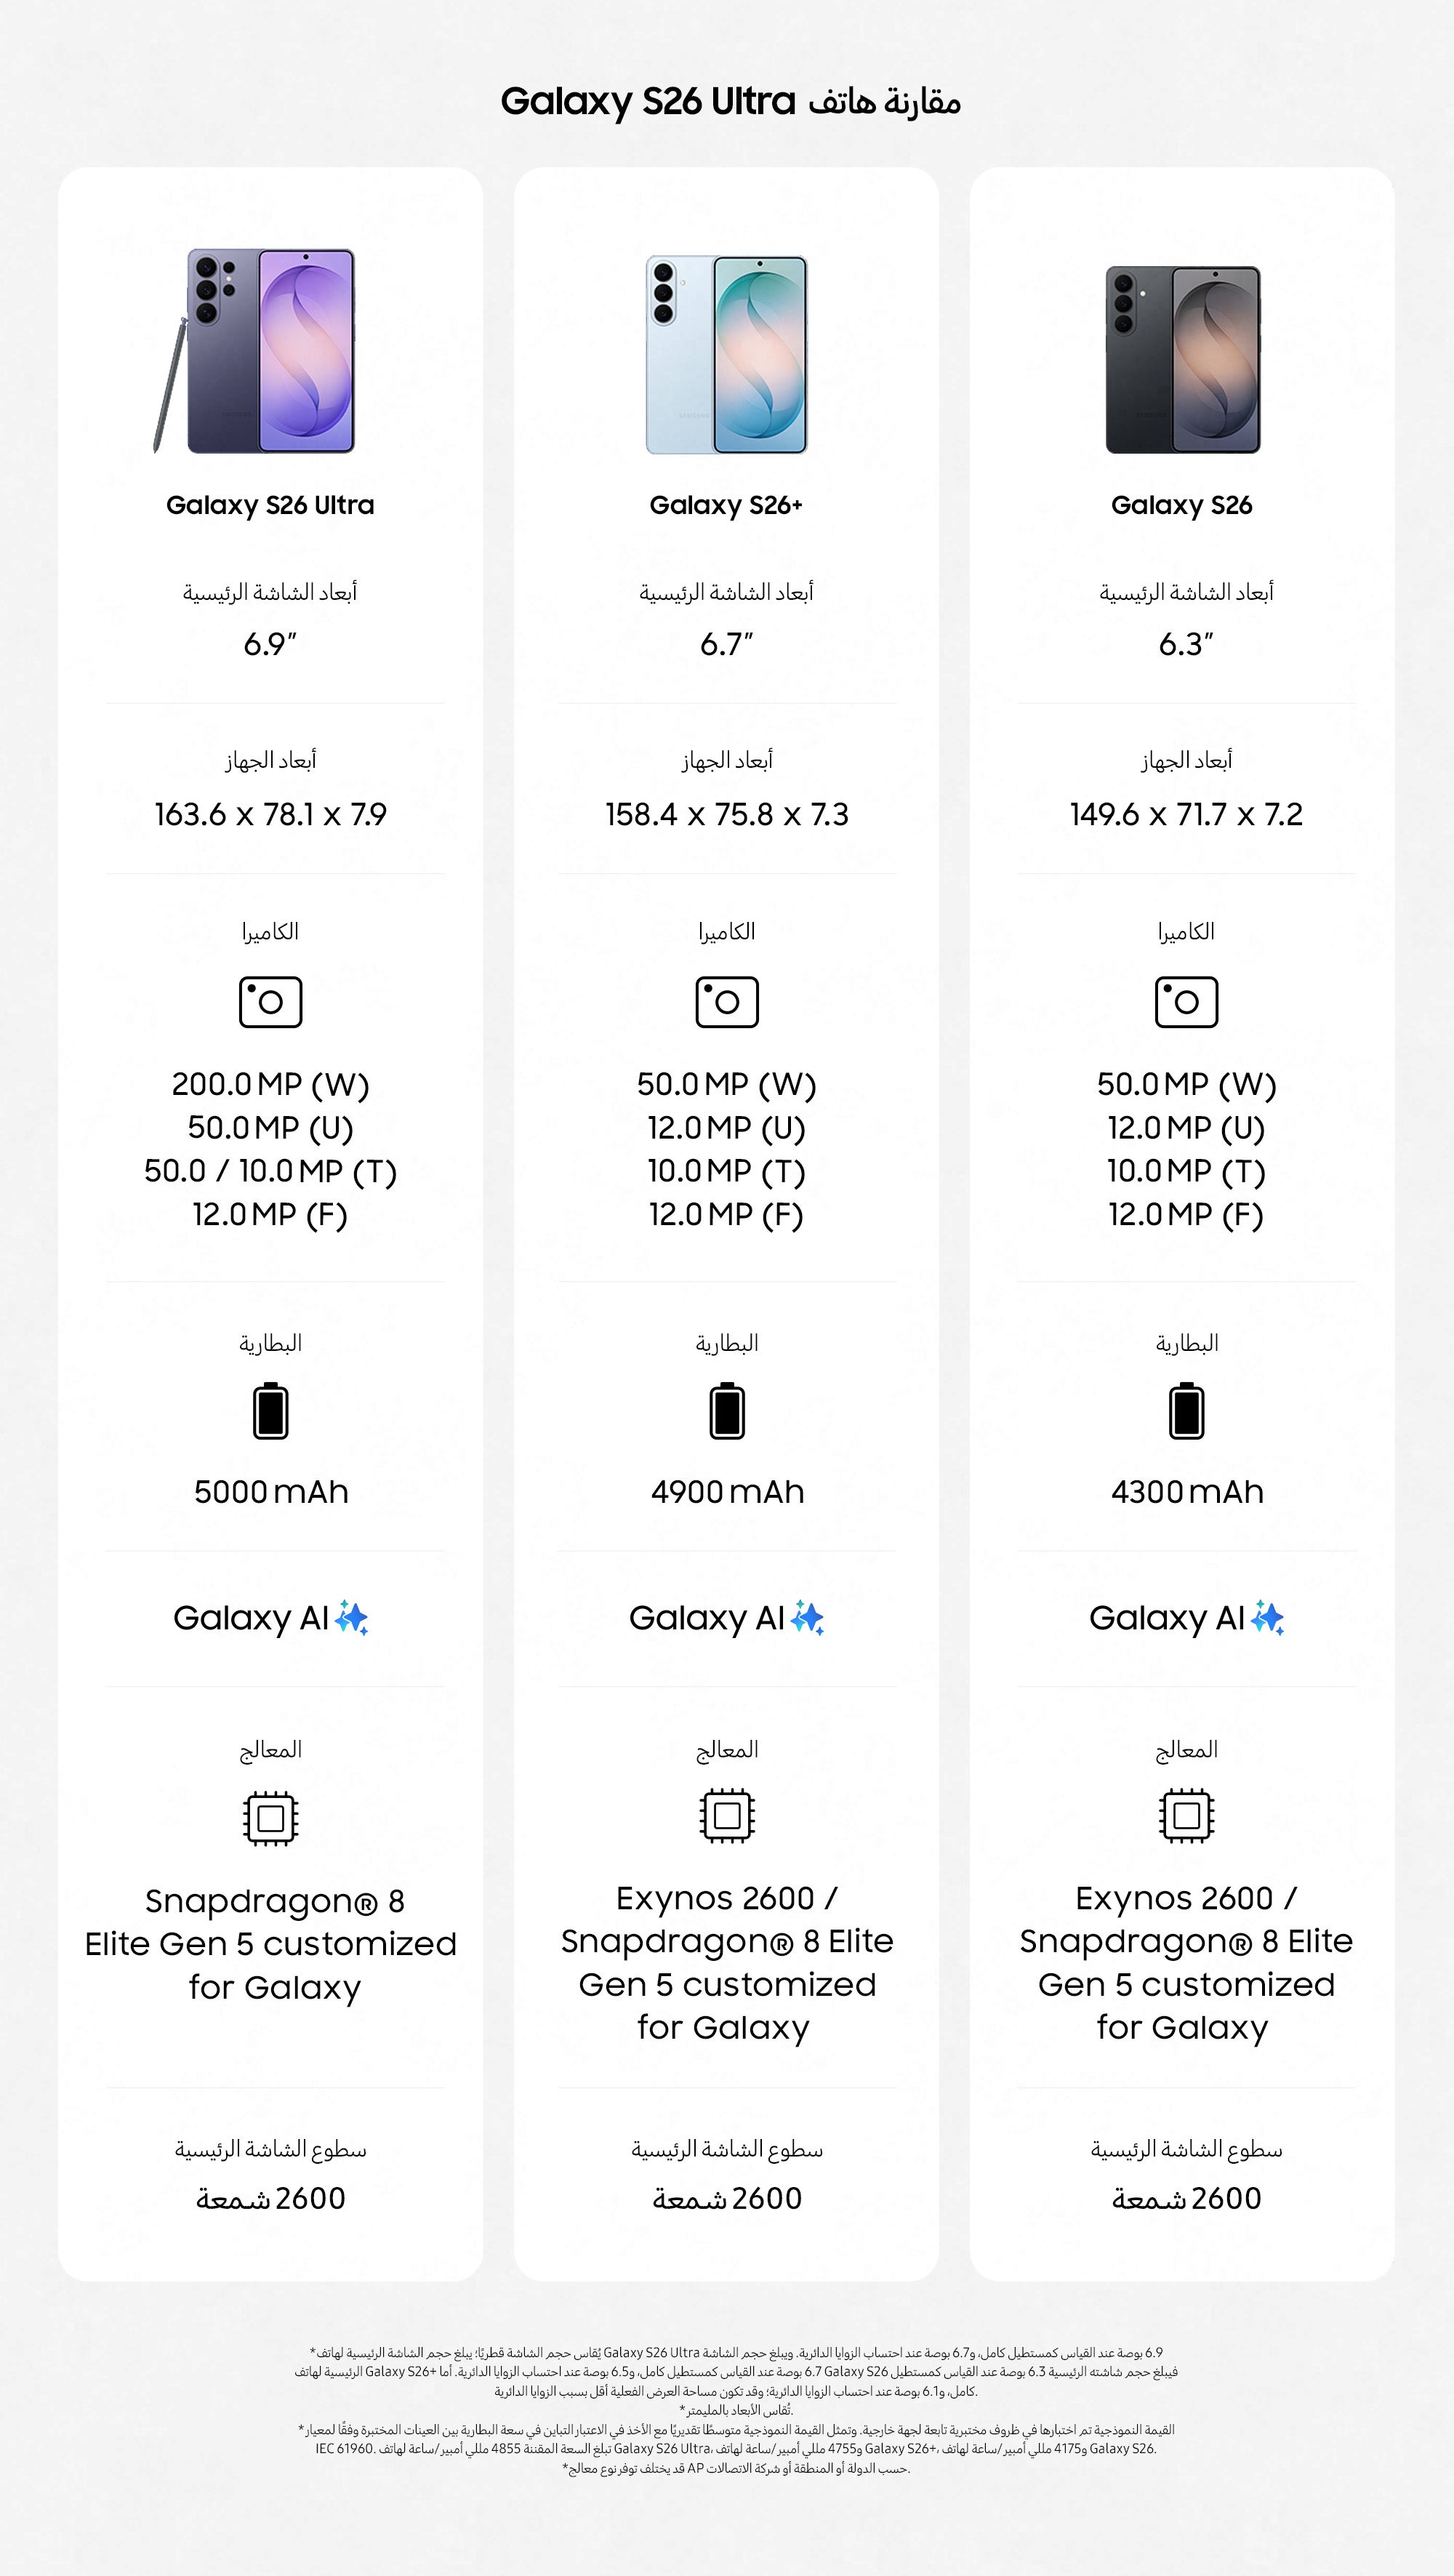Select the battery icon above 4900 mAh
Viewport: 1454px width, 2576px height.
point(727,1411)
